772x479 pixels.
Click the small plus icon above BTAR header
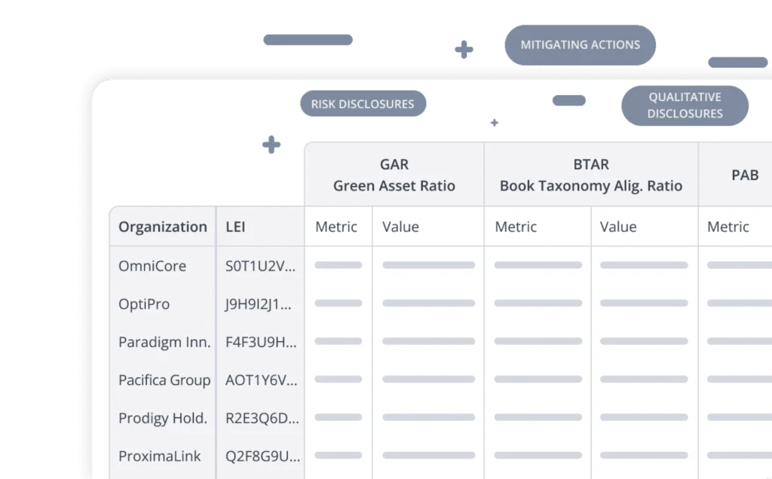pyautogui.click(x=495, y=122)
